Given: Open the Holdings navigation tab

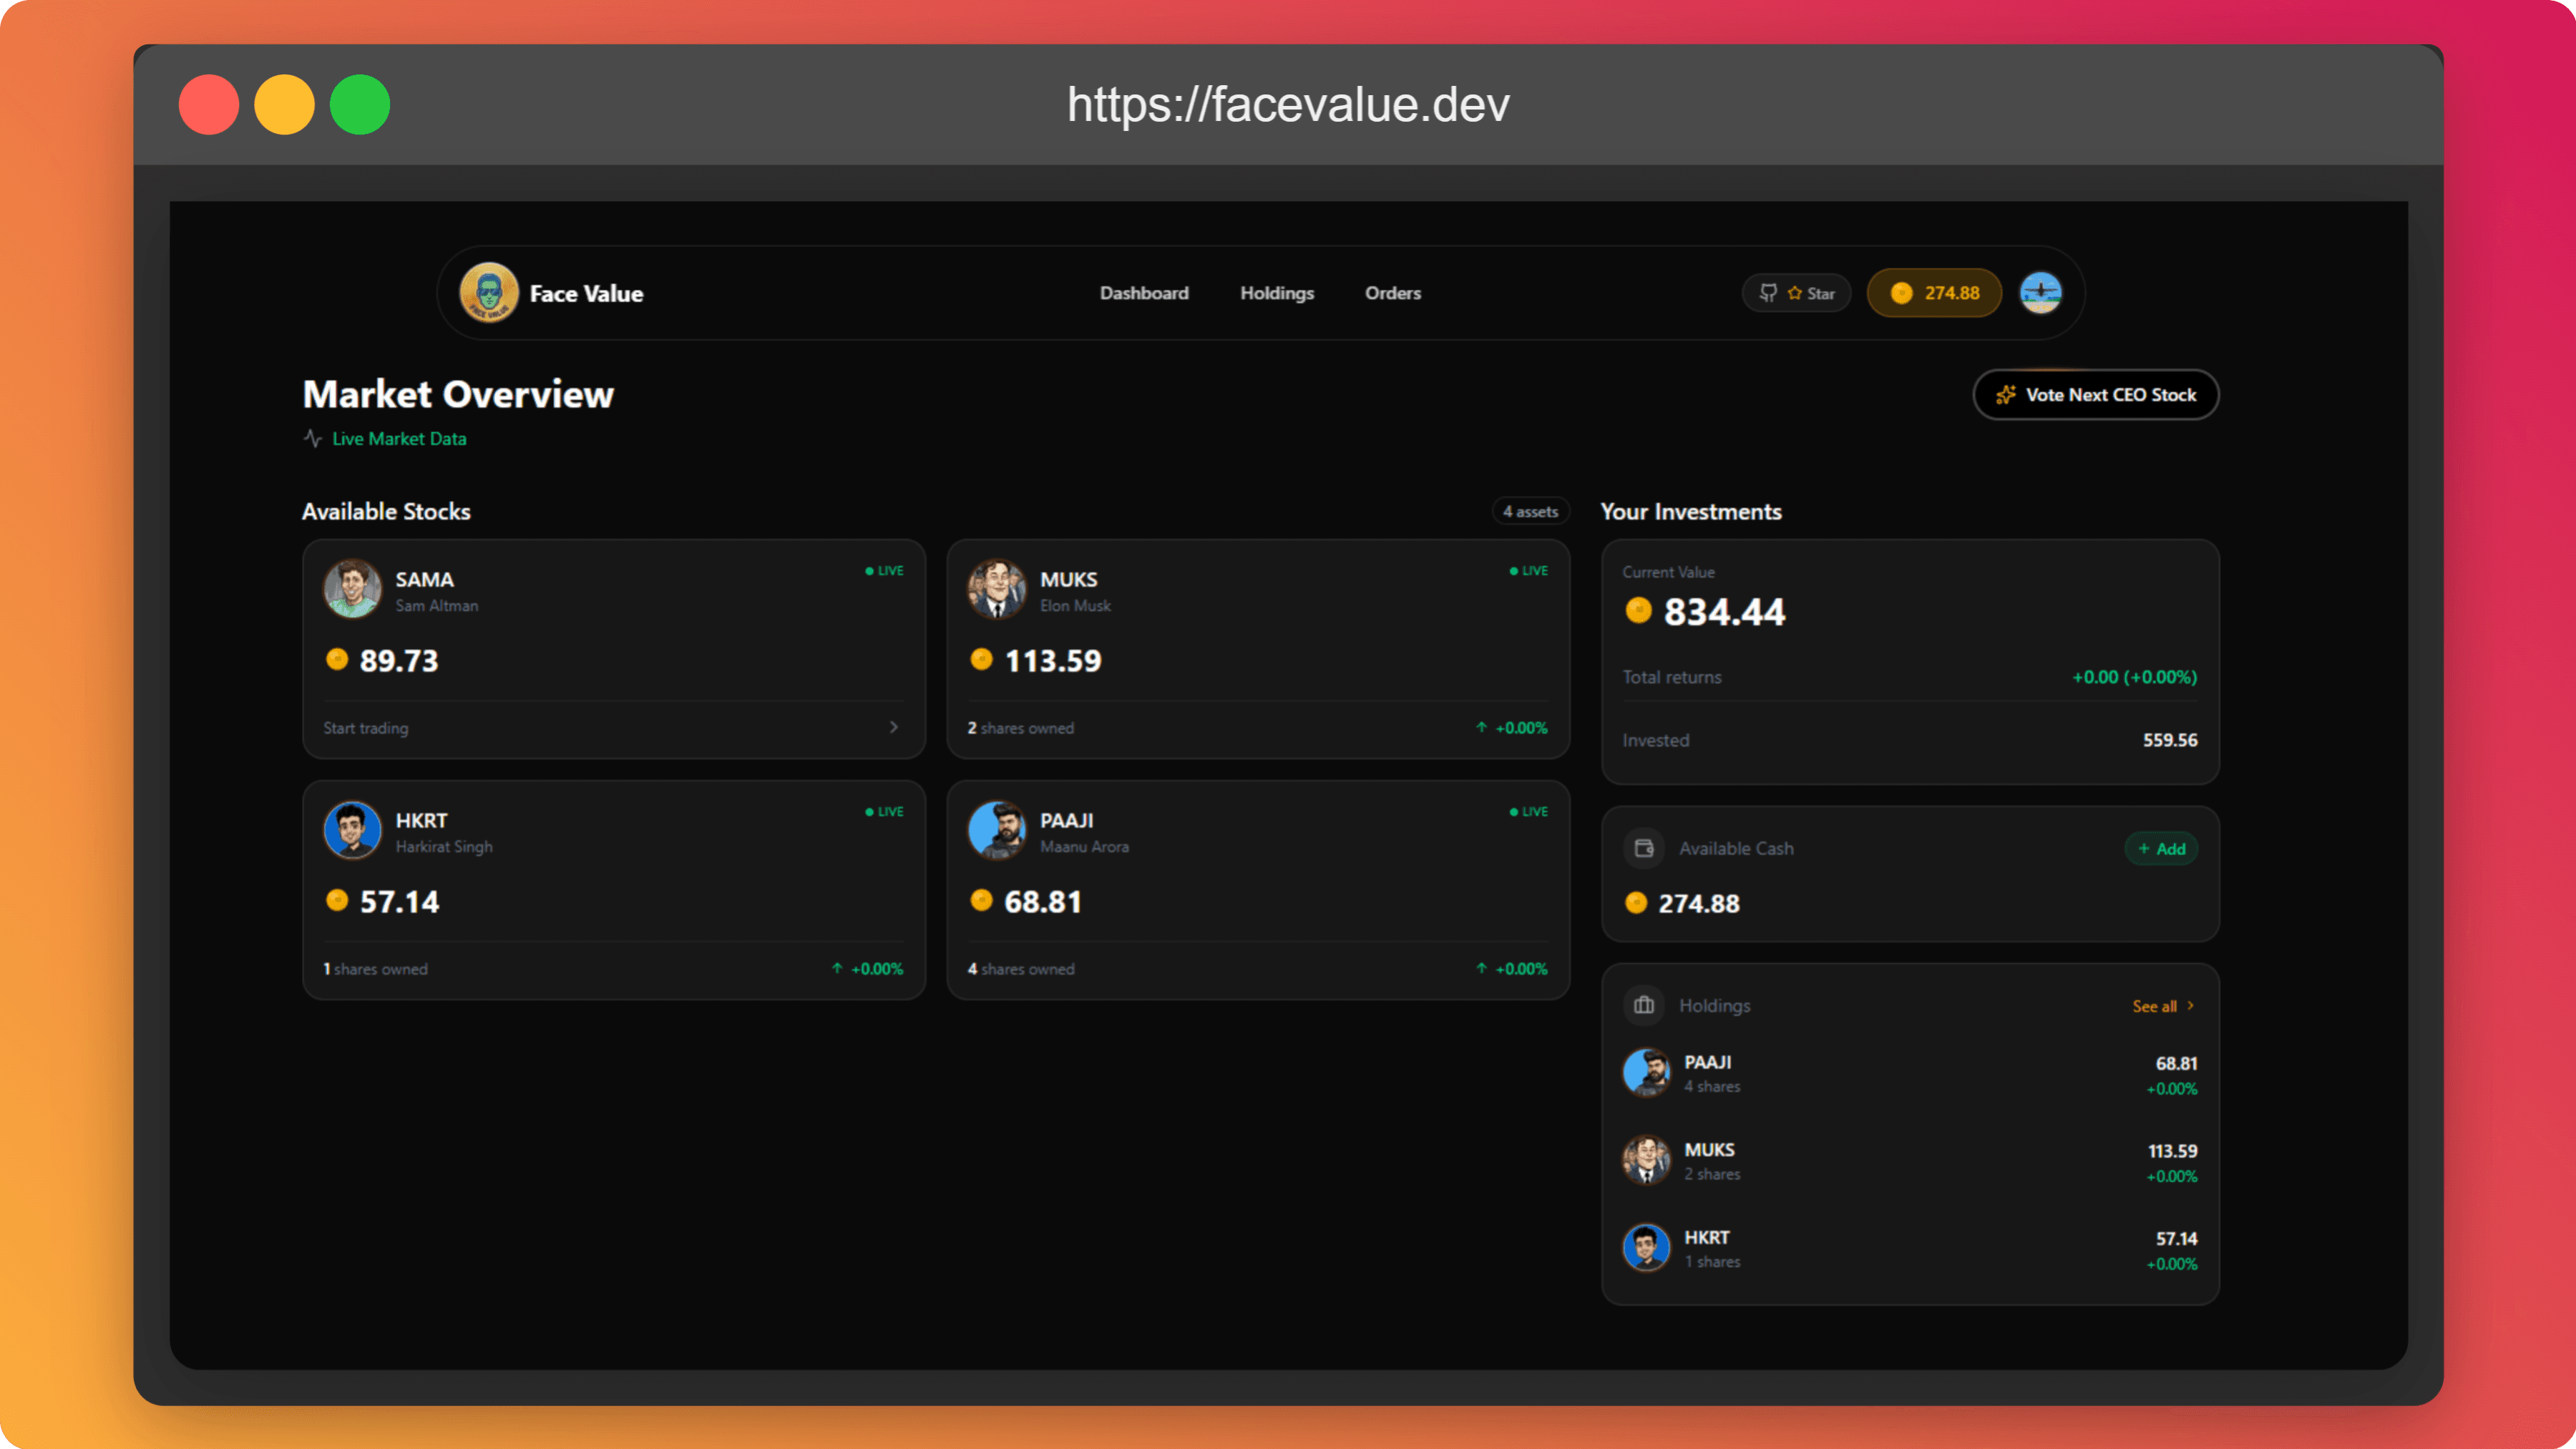Looking at the screenshot, I should [1277, 292].
